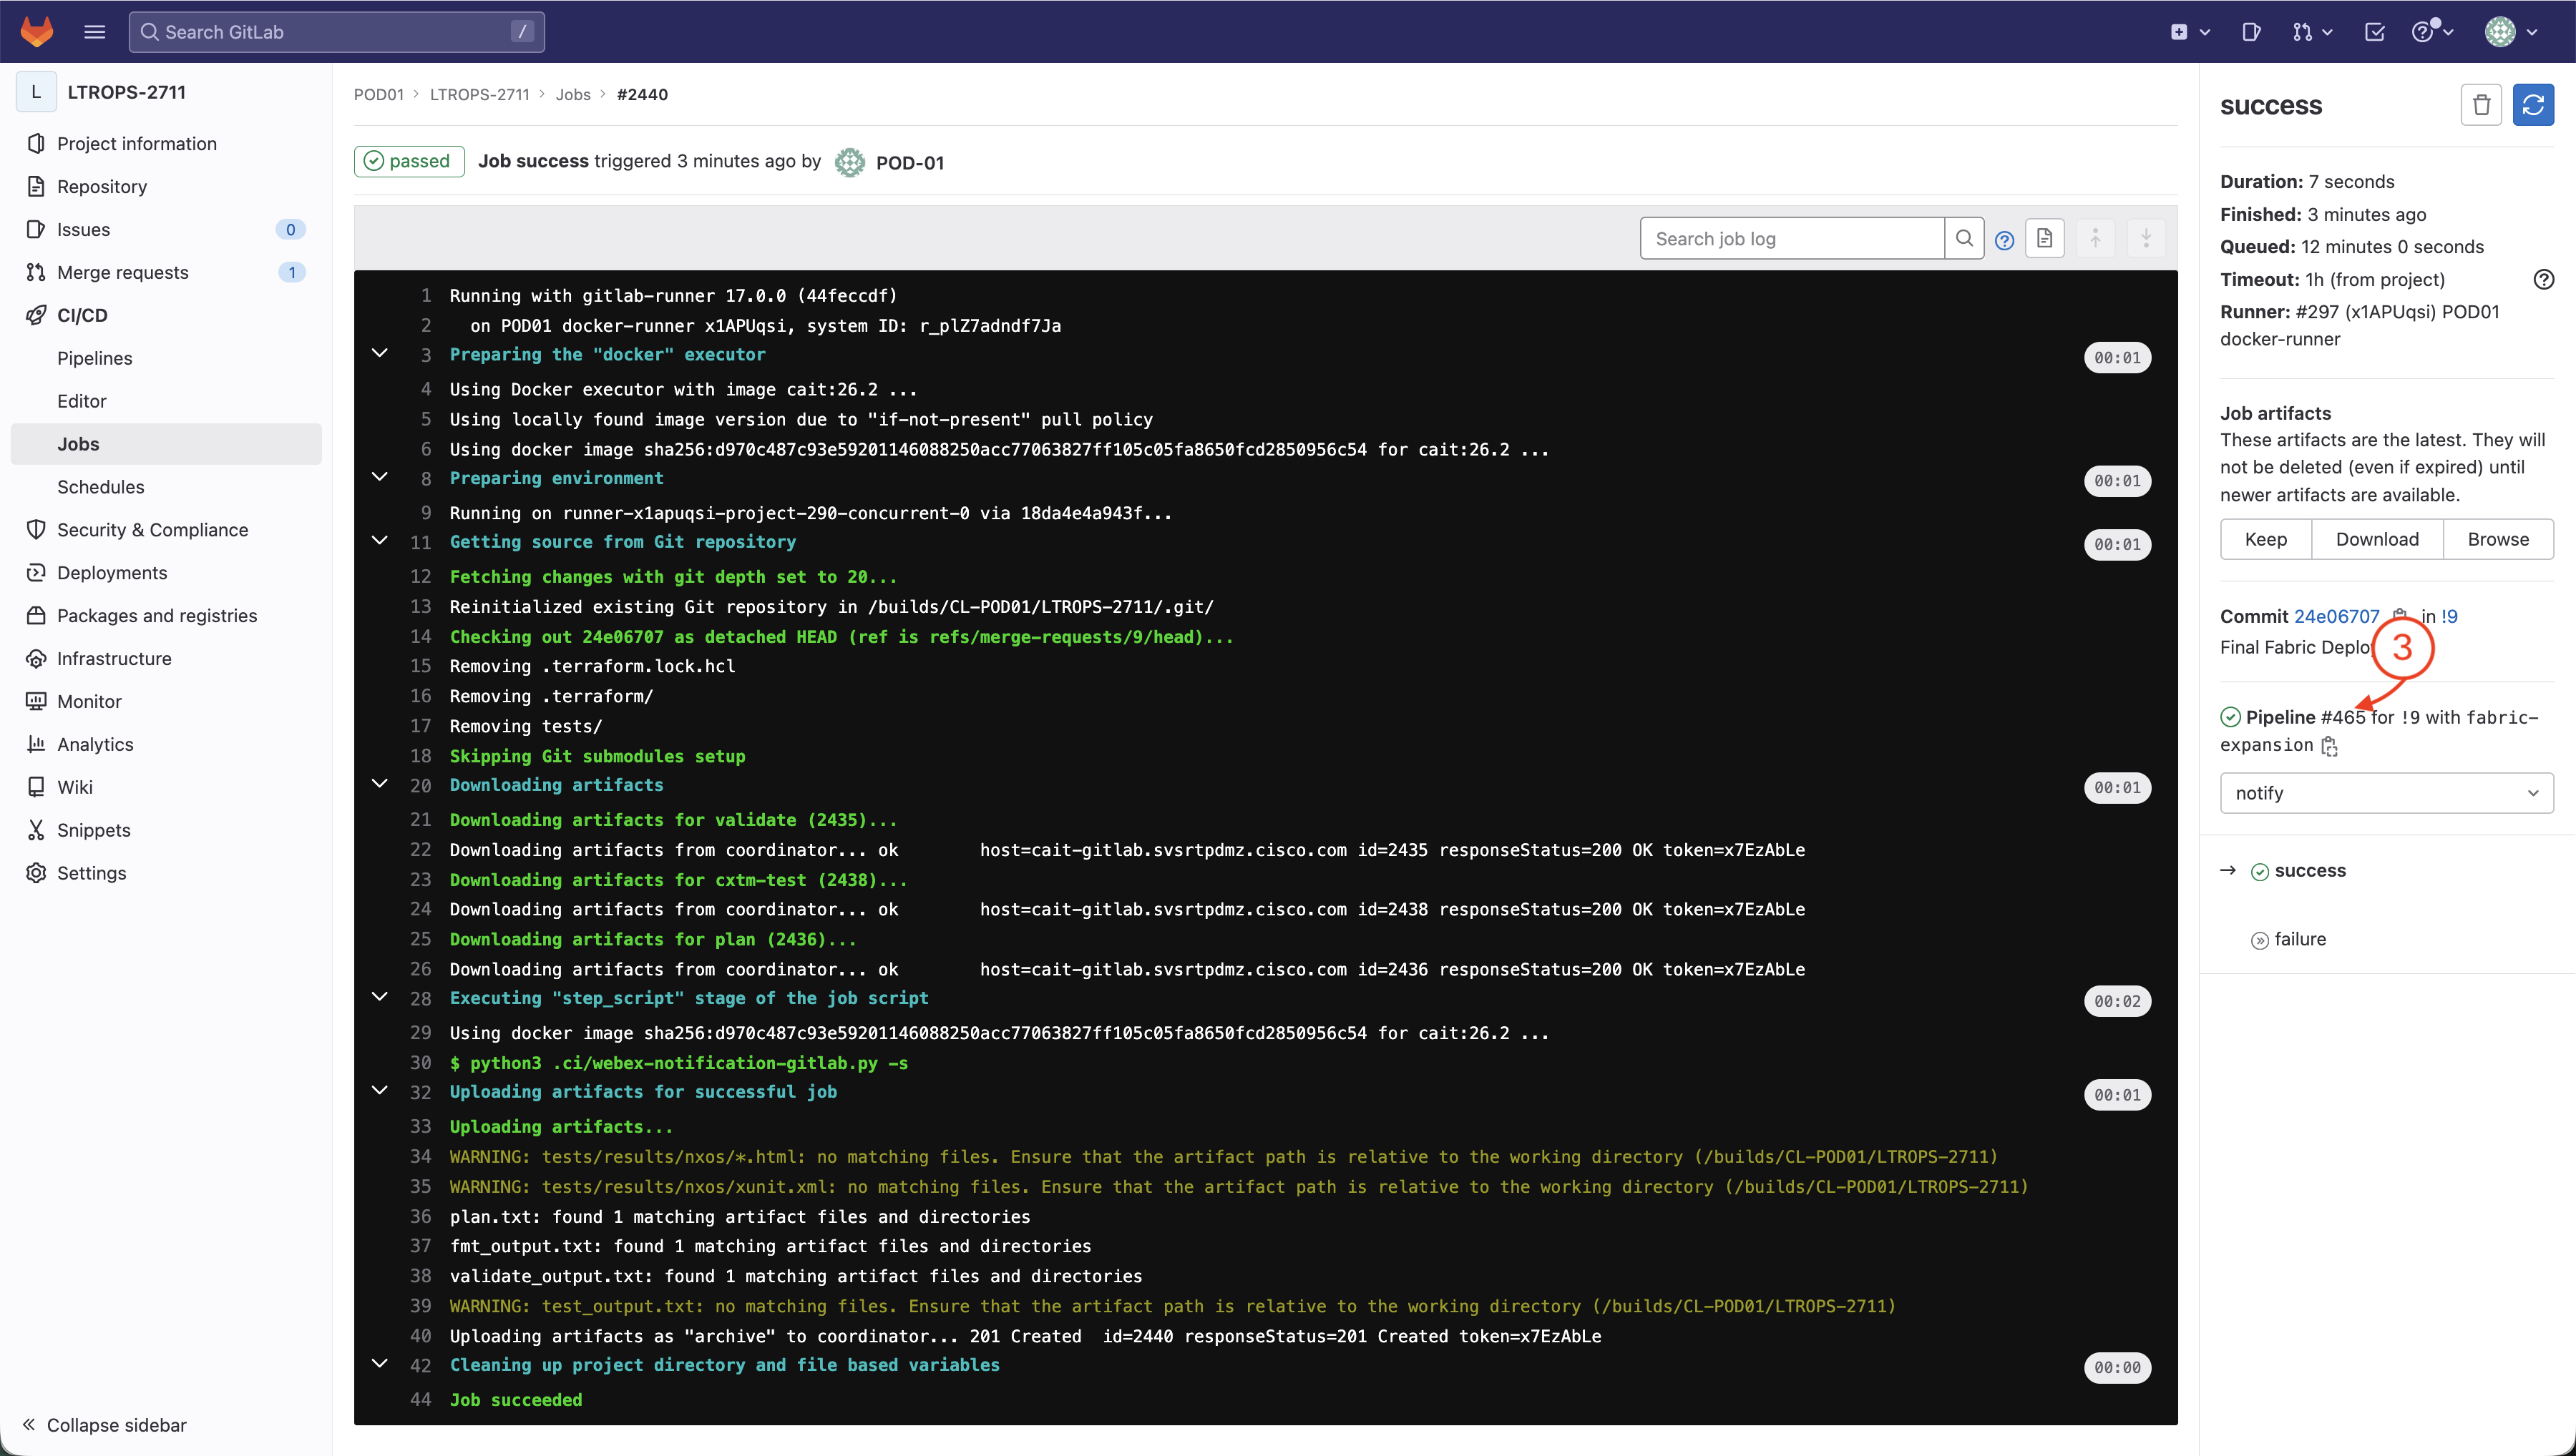Screen dimensions: 2576x1456
Task: Collapse the 'Preparing the docker executor' section
Action: tap(380, 354)
